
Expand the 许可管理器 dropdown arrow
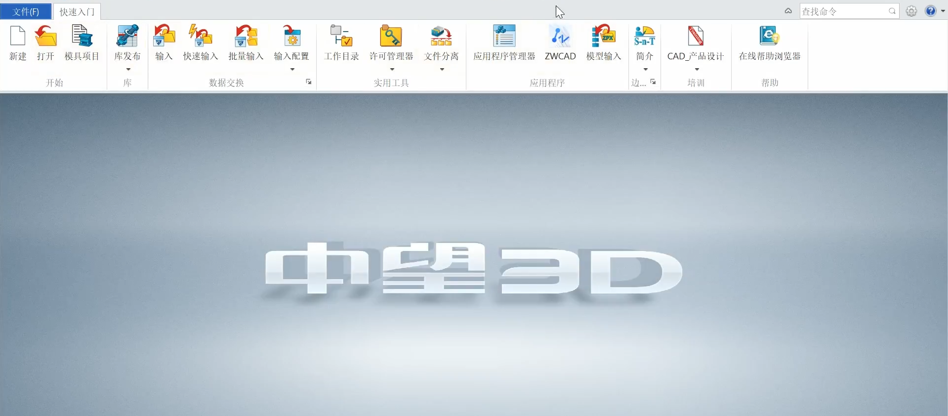click(392, 69)
